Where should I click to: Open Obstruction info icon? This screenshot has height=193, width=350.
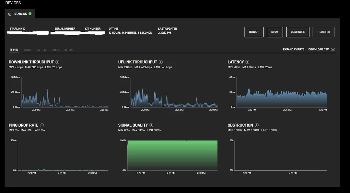tap(257, 125)
